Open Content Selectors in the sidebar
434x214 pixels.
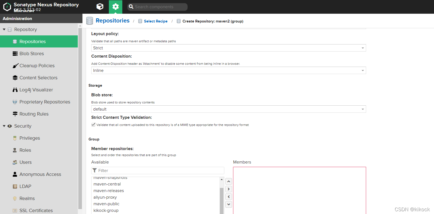pyautogui.click(x=39, y=78)
